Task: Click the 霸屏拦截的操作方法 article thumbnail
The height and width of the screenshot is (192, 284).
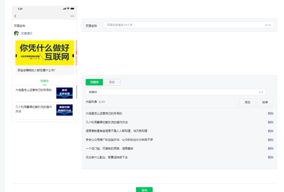Action: [64, 110]
